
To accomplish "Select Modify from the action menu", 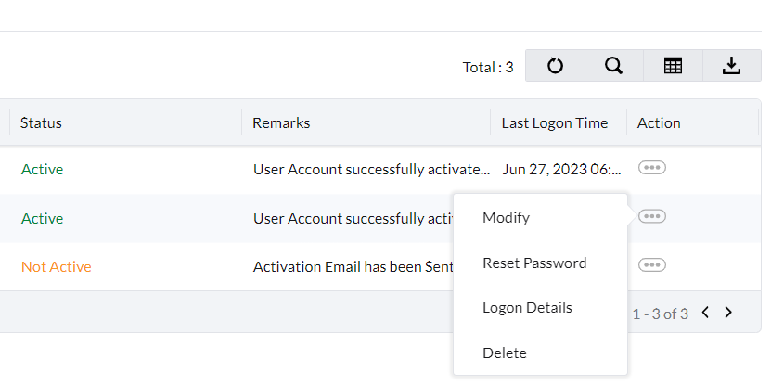I will click(x=506, y=218).
